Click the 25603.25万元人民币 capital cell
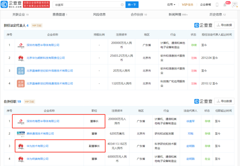The height and width of the screenshot is (166, 240). click(x=122, y=58)
